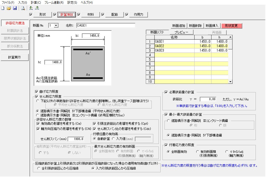The image size is (266, 177).
Task: Click the export upload arrow icon
Action: click(x=37, y=8)
